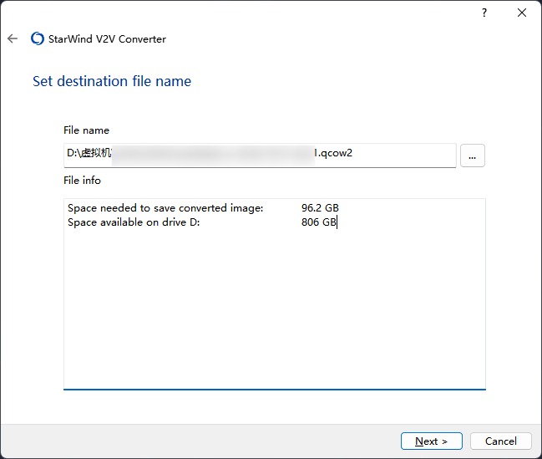Click the D:\虚拟机 path beginning

point(89,154)
